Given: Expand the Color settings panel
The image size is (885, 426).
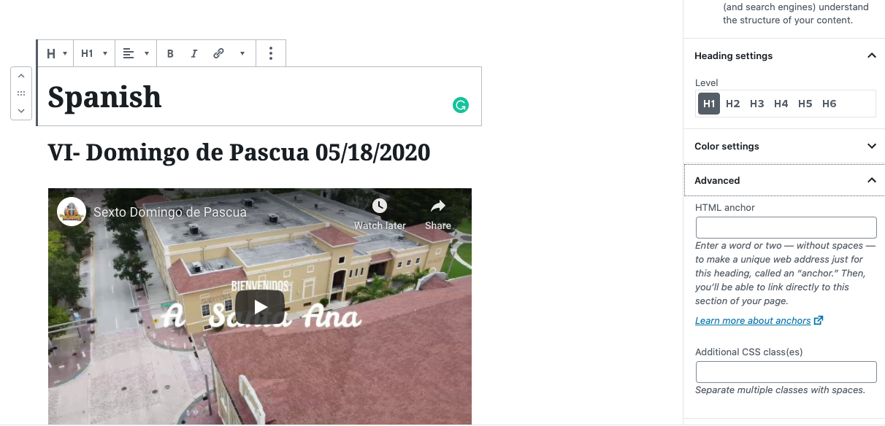Looking at the screenshot, I should pyautogui.click(x=784, y=146).
